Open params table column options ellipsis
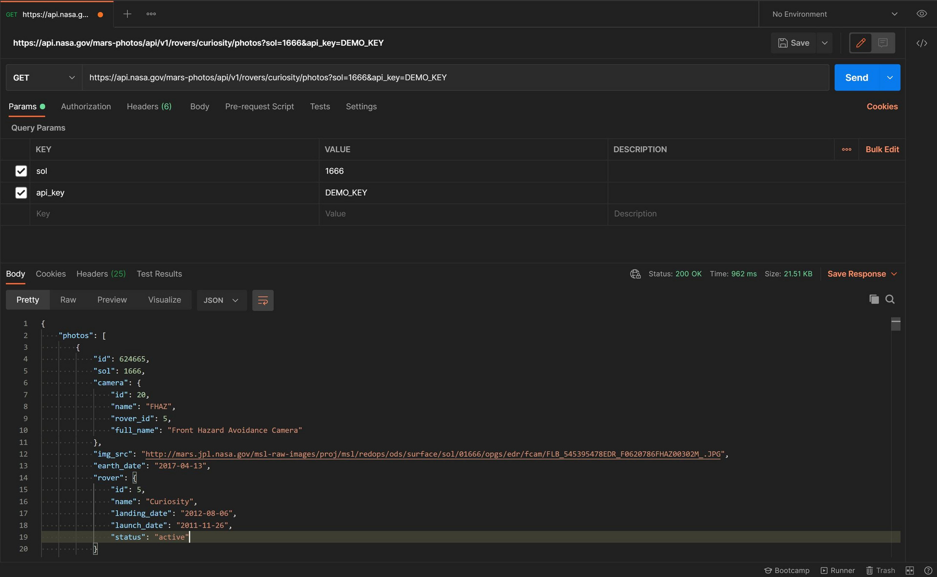937x577 pixels. click(847, 150)
